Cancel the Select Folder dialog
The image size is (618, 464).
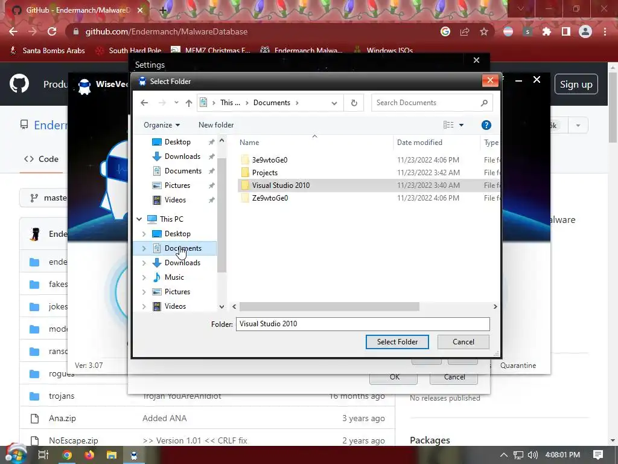tap(463, 342)
